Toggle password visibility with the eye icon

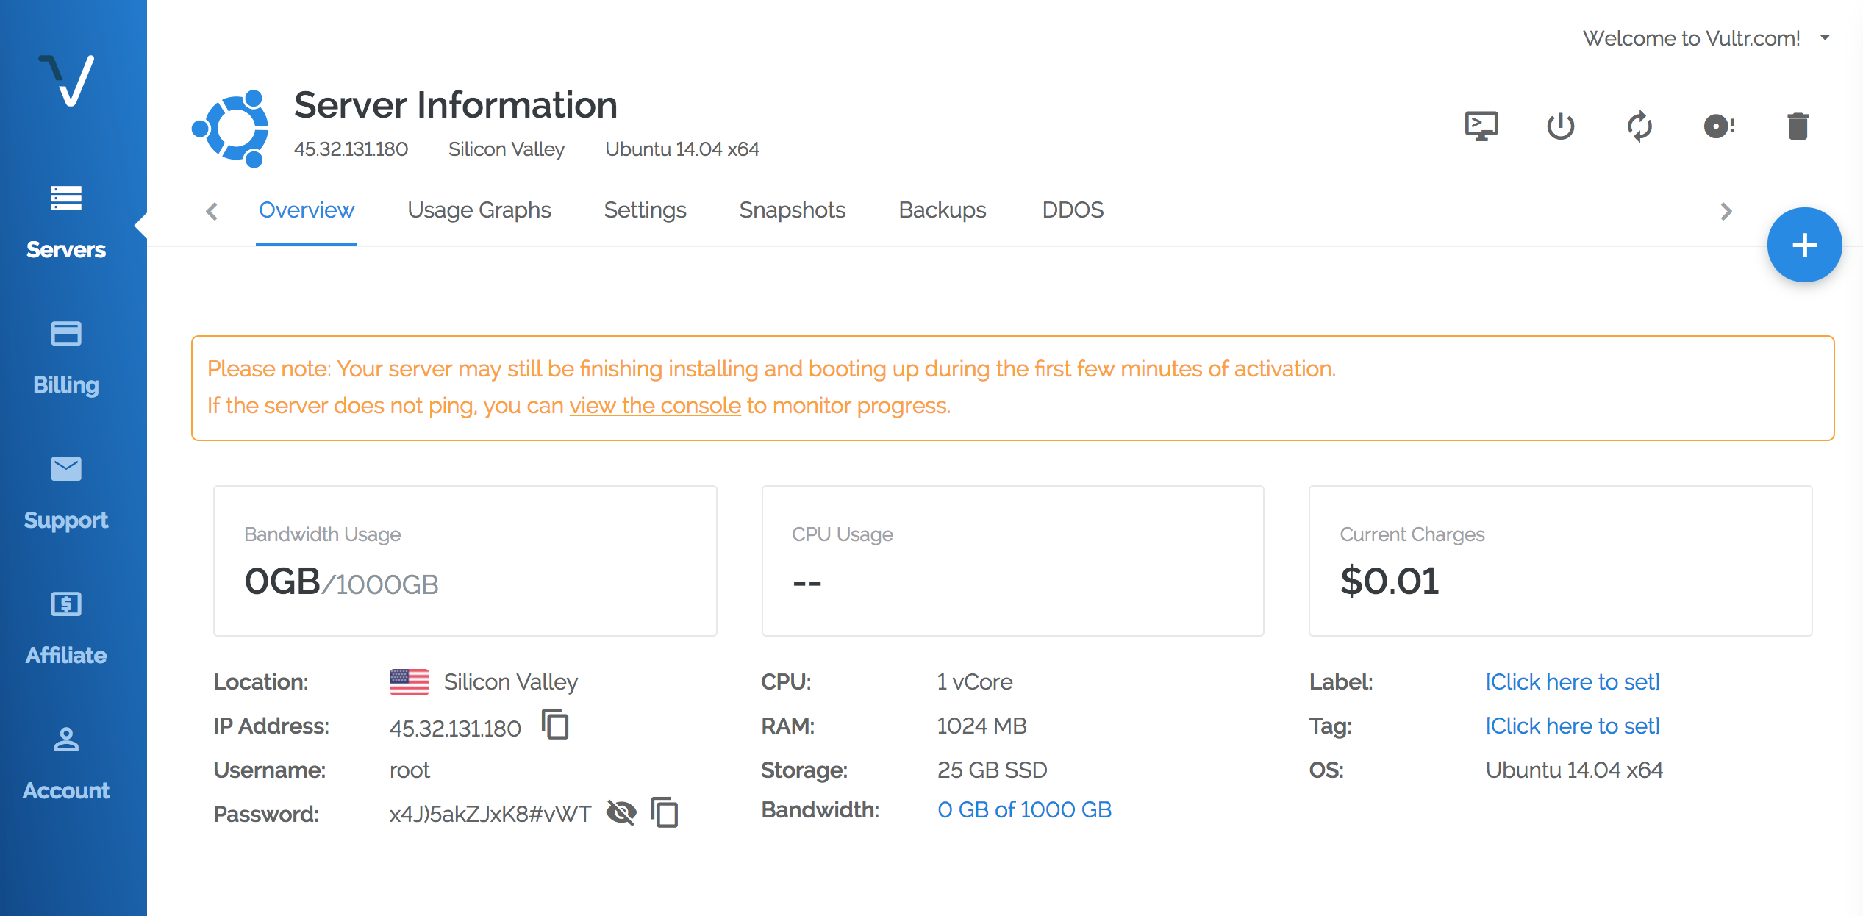(x=621, y=812)
